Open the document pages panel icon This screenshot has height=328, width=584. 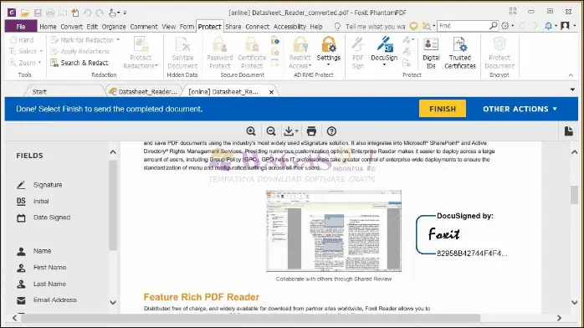click(568, 131)
